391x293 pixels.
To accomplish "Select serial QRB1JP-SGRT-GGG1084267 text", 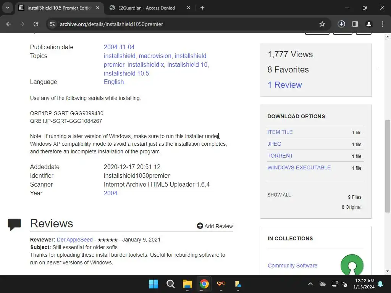I will coord(66,121).
